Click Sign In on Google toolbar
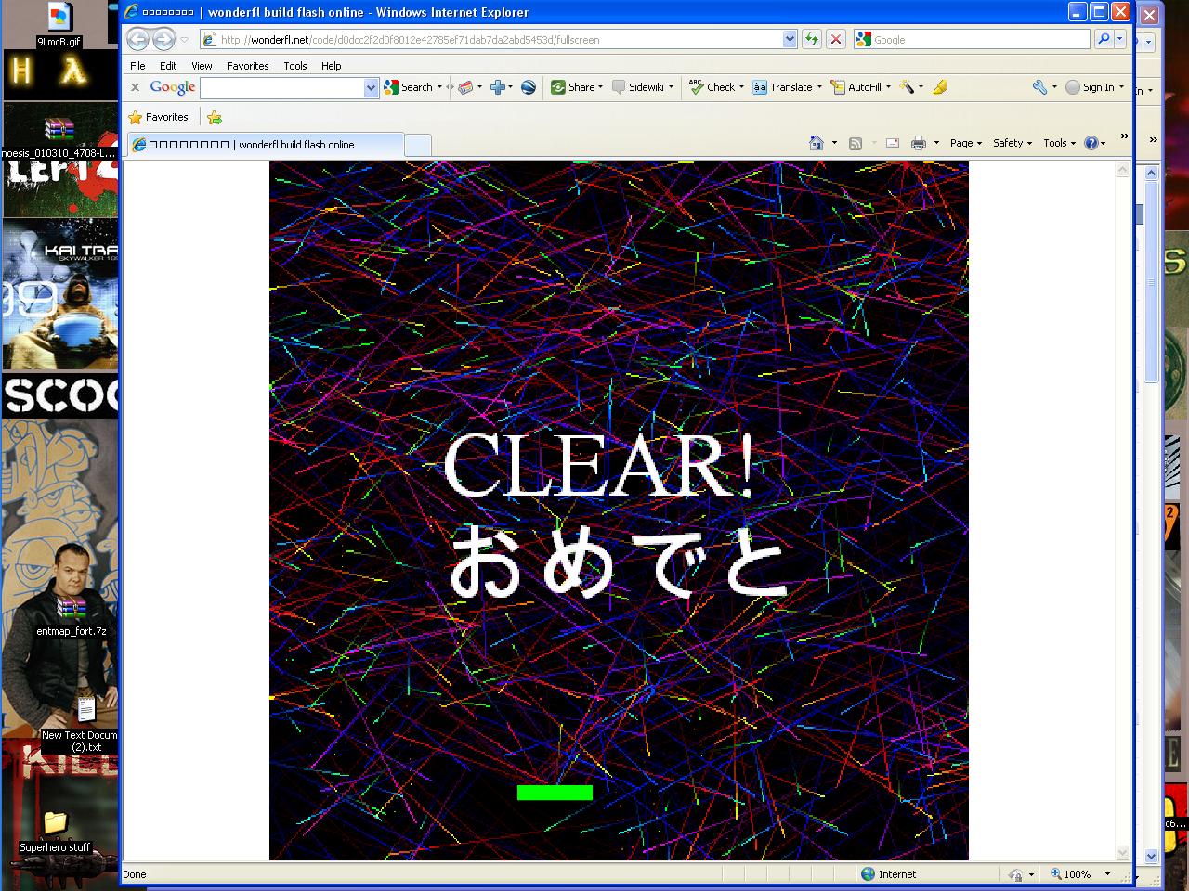This screenshot has width=1189, height=891. 1094,87
